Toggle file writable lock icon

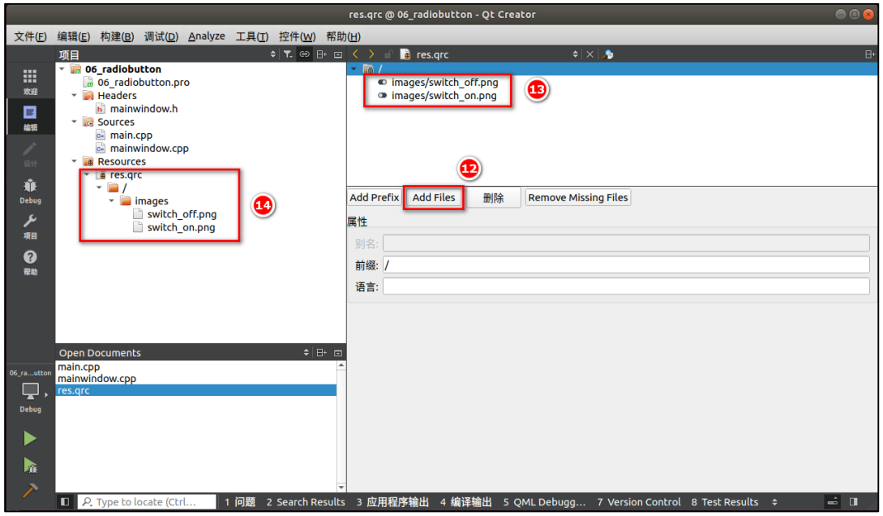[388, 54]
